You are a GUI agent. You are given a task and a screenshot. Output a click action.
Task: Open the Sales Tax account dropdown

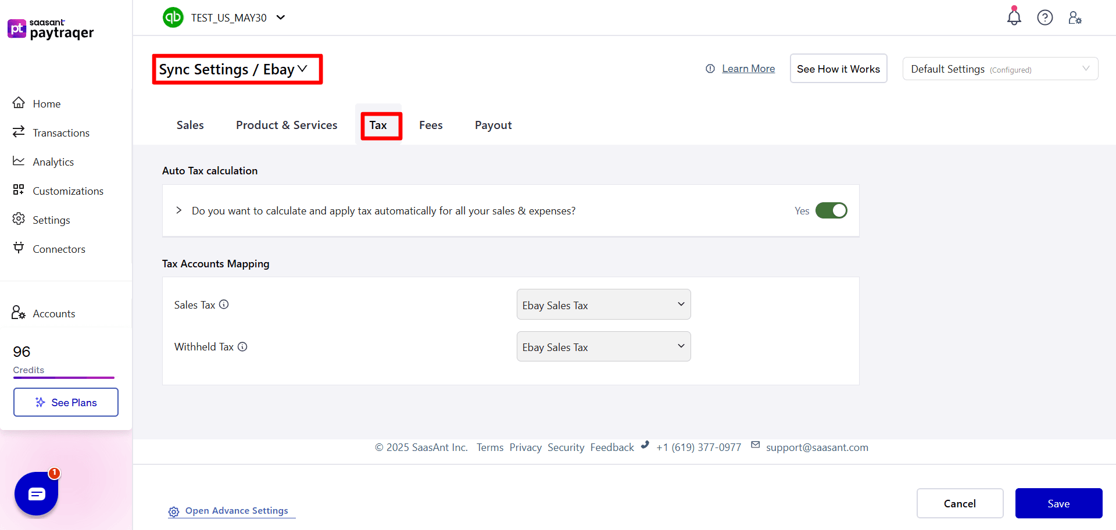click(x=603, y=304)
